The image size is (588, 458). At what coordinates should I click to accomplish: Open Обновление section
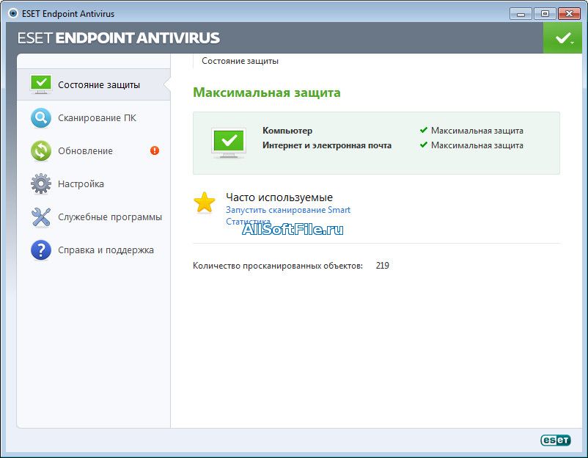click(94, 151)
